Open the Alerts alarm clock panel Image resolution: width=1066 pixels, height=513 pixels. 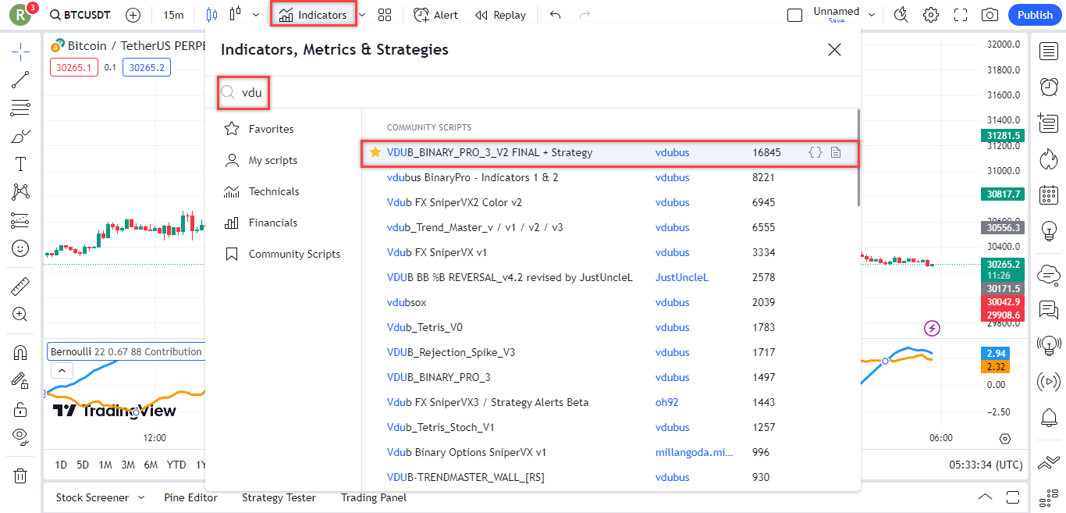click(x=1049, y=87)
